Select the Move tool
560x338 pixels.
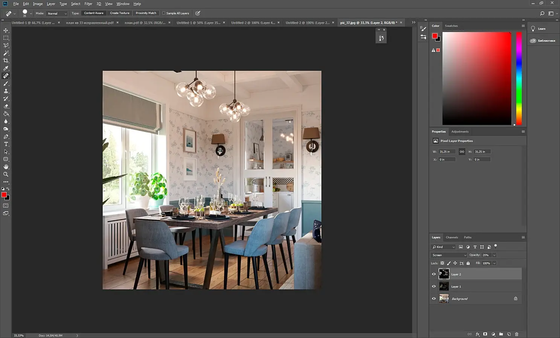pyautogui.click(x=6, y=30)
